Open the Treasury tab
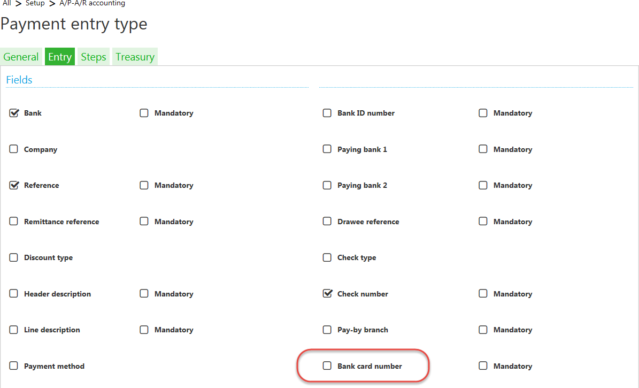Viewport: 639px width, 388px height. tap(135, 57)
